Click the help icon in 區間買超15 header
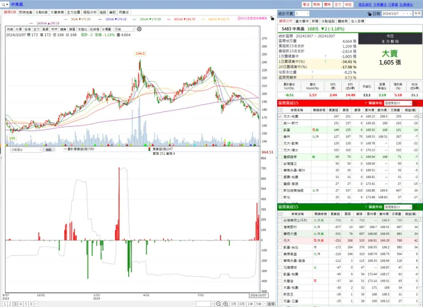Viewport: 423px width, 307px height. click(366, 103)
